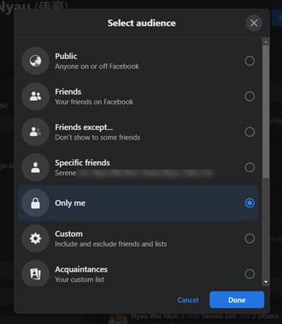This screenshot has height=324, width=282.
Task: Click the 'Friends' option label
Action: (x=68, y=92)
